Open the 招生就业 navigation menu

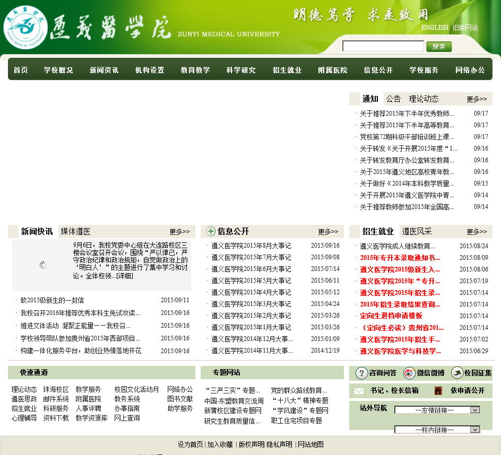click(x=287, y=70)
